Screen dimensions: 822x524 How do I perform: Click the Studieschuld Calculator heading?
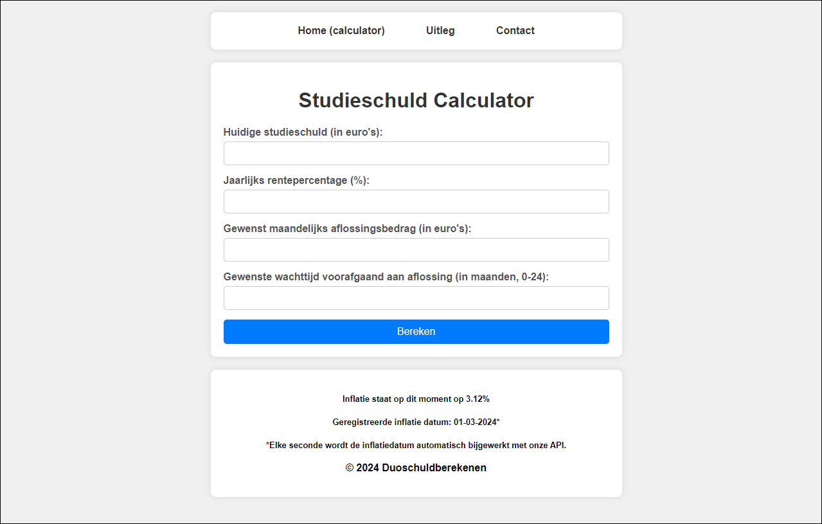click(416, 101)
